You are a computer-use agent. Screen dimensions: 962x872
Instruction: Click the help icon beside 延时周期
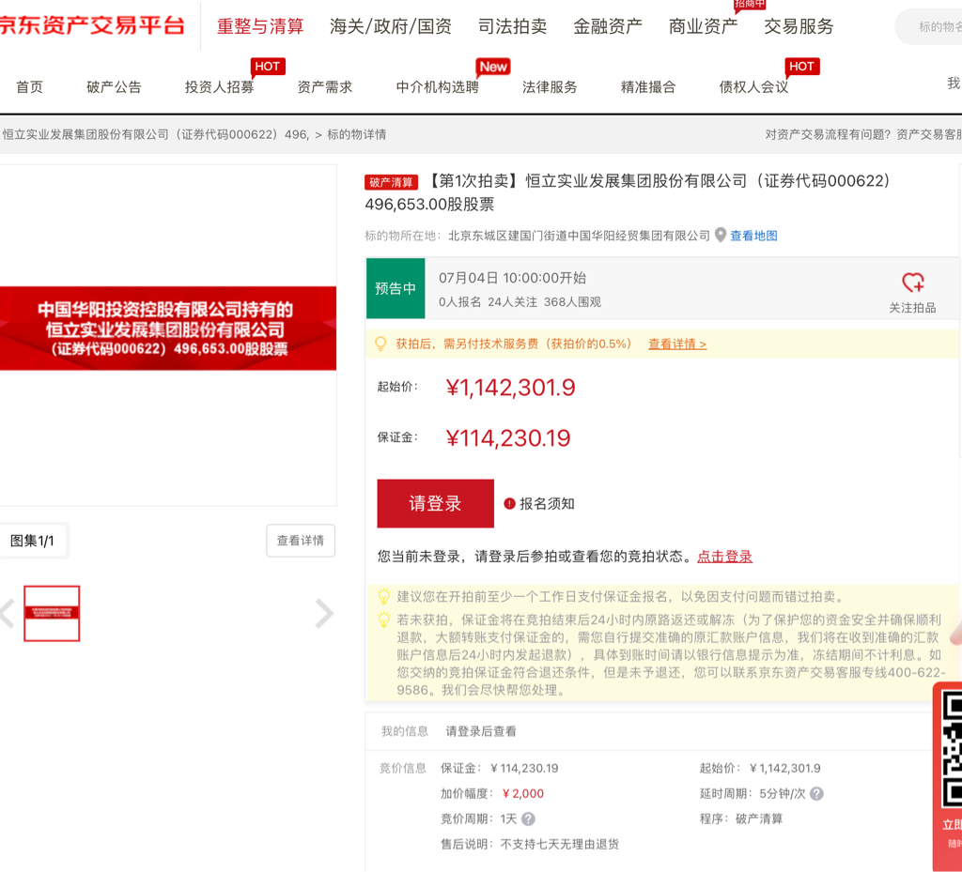pyautogui.click(x=816, y=793)
